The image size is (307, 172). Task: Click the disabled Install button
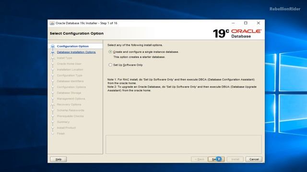(x=235, y=159)
